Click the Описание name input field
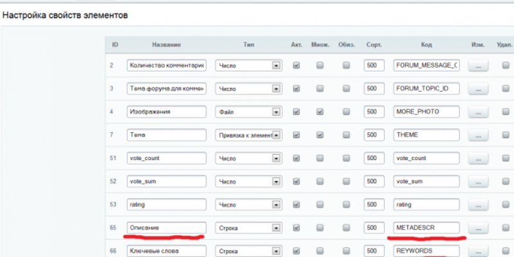The image size is (514, 257). coord(166,227)
